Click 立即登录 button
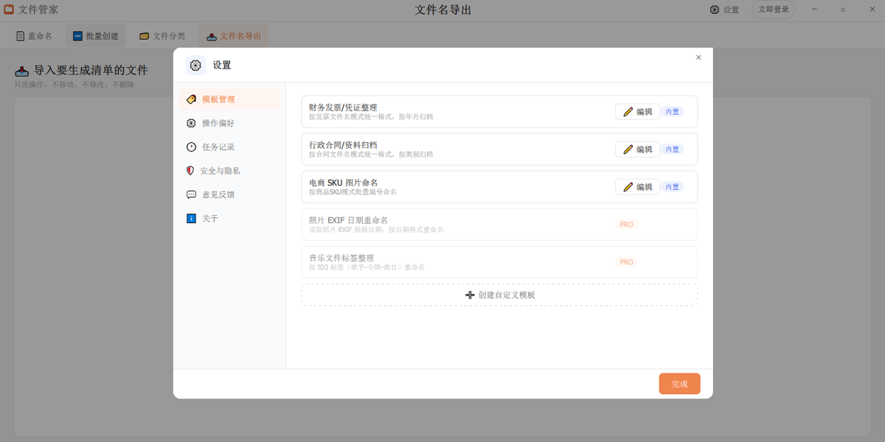The width and height of the screenshot is (885, 442). (x=773, y=10)
